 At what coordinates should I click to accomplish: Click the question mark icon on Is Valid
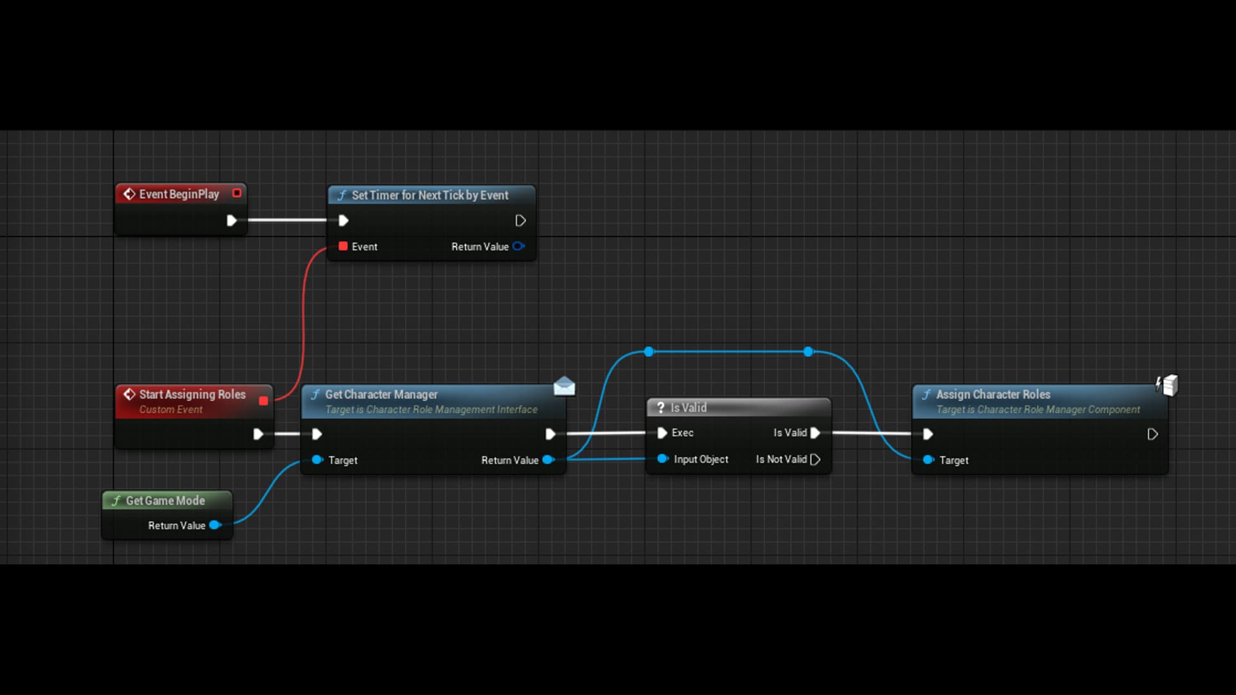point(662,407)
